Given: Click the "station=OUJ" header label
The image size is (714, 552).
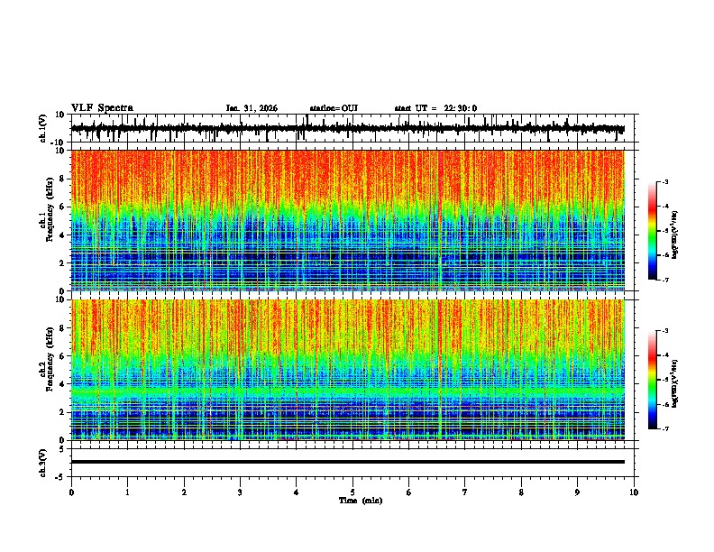Looking at the screenshot, I should point(334,108).
